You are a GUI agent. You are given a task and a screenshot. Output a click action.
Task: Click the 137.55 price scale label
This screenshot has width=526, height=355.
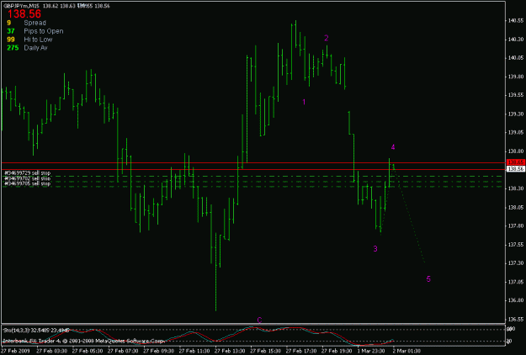516,245
